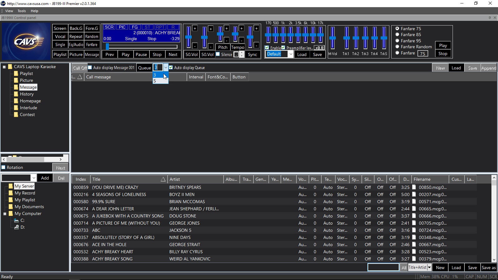Toggle the PIC indicator
Screen dimensions: 498x280
(x=122, y=27)
